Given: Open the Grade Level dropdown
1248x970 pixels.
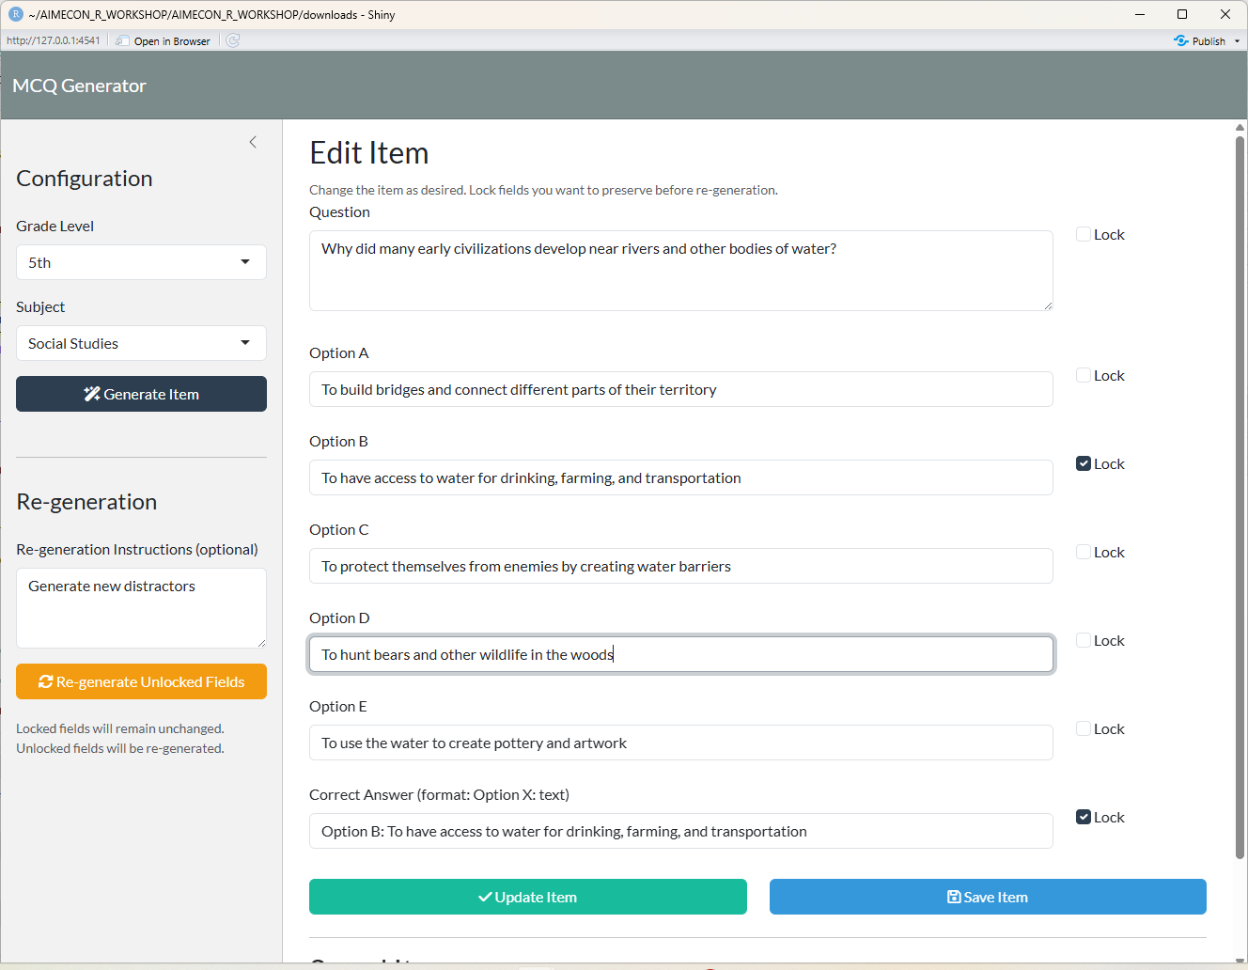Looking at the screenshot, I should (x=141, y=262).
